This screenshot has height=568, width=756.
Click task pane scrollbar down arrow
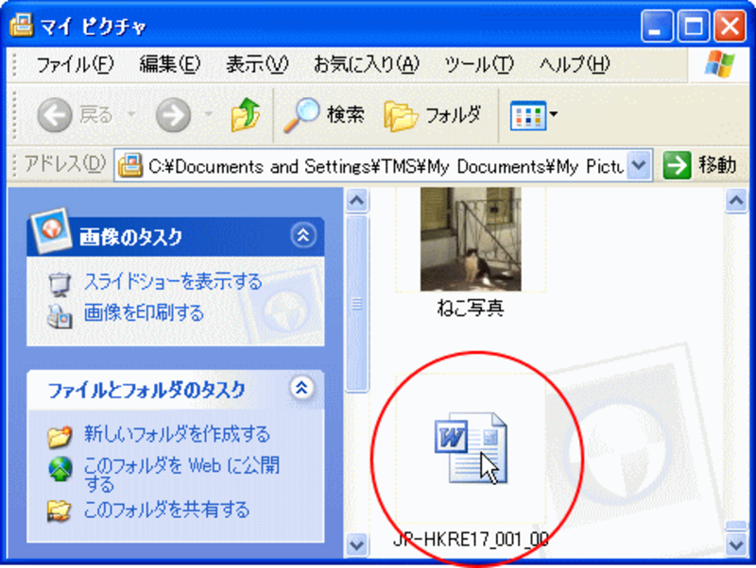[x=357, y=545]
